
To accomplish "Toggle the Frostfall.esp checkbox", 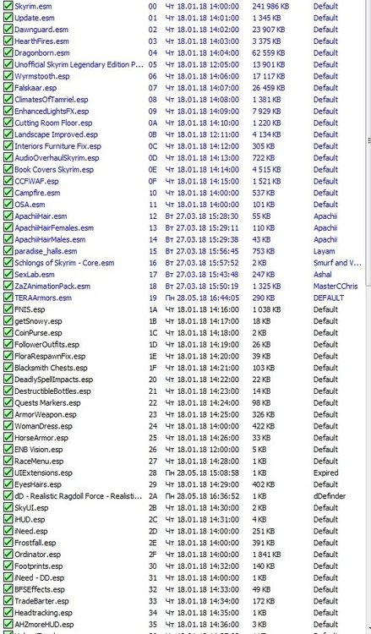I will [8, 543].
